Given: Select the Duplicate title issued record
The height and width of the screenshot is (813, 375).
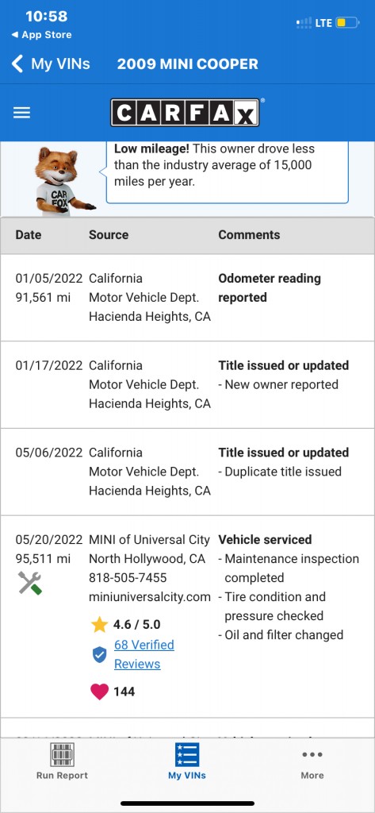Looking at the screenshot, I should (x=187, y=472).
